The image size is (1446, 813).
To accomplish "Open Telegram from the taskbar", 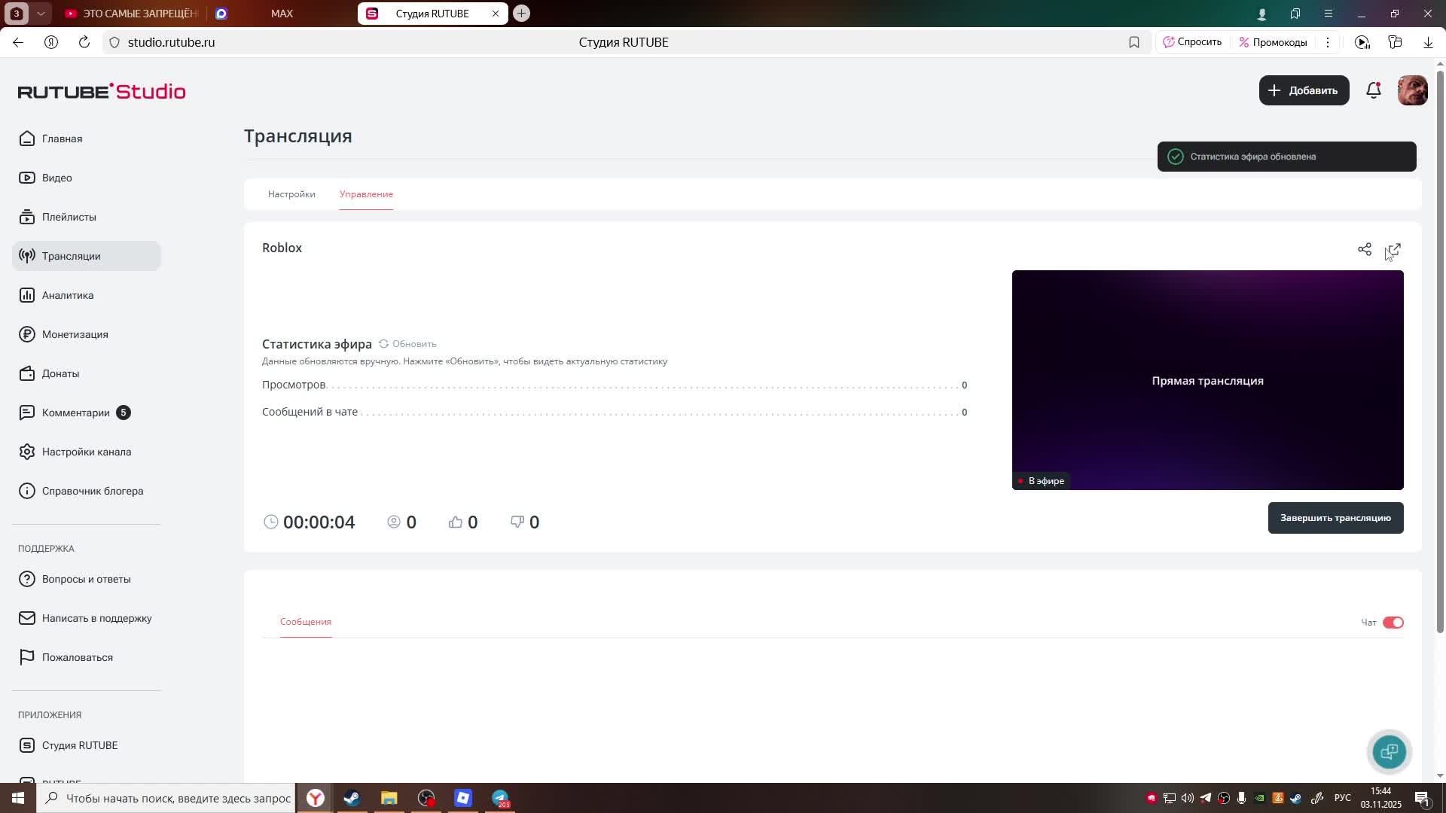I will coord(499,798).
